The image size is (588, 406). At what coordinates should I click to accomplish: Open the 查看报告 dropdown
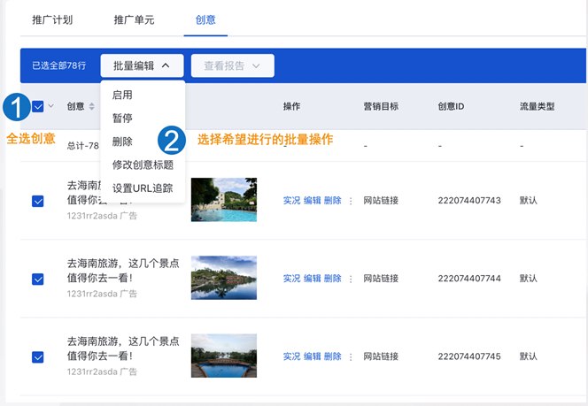tap(232, 65)
